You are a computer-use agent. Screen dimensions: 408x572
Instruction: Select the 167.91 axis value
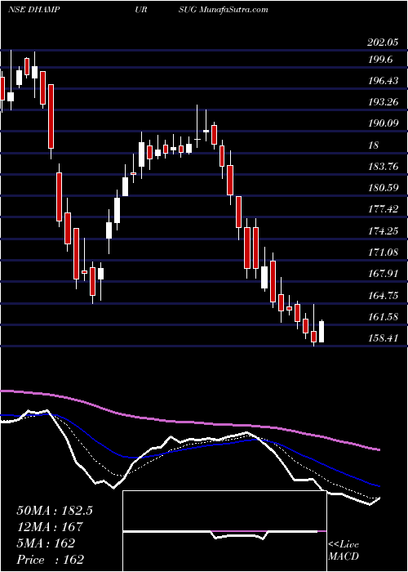(x=384, y=274)
